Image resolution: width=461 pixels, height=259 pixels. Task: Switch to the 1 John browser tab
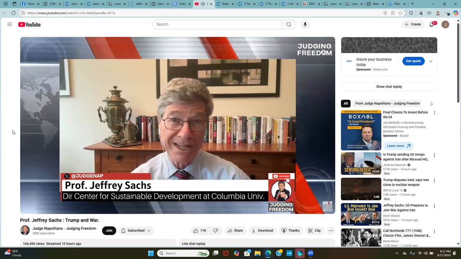click(x=290, y=4)
